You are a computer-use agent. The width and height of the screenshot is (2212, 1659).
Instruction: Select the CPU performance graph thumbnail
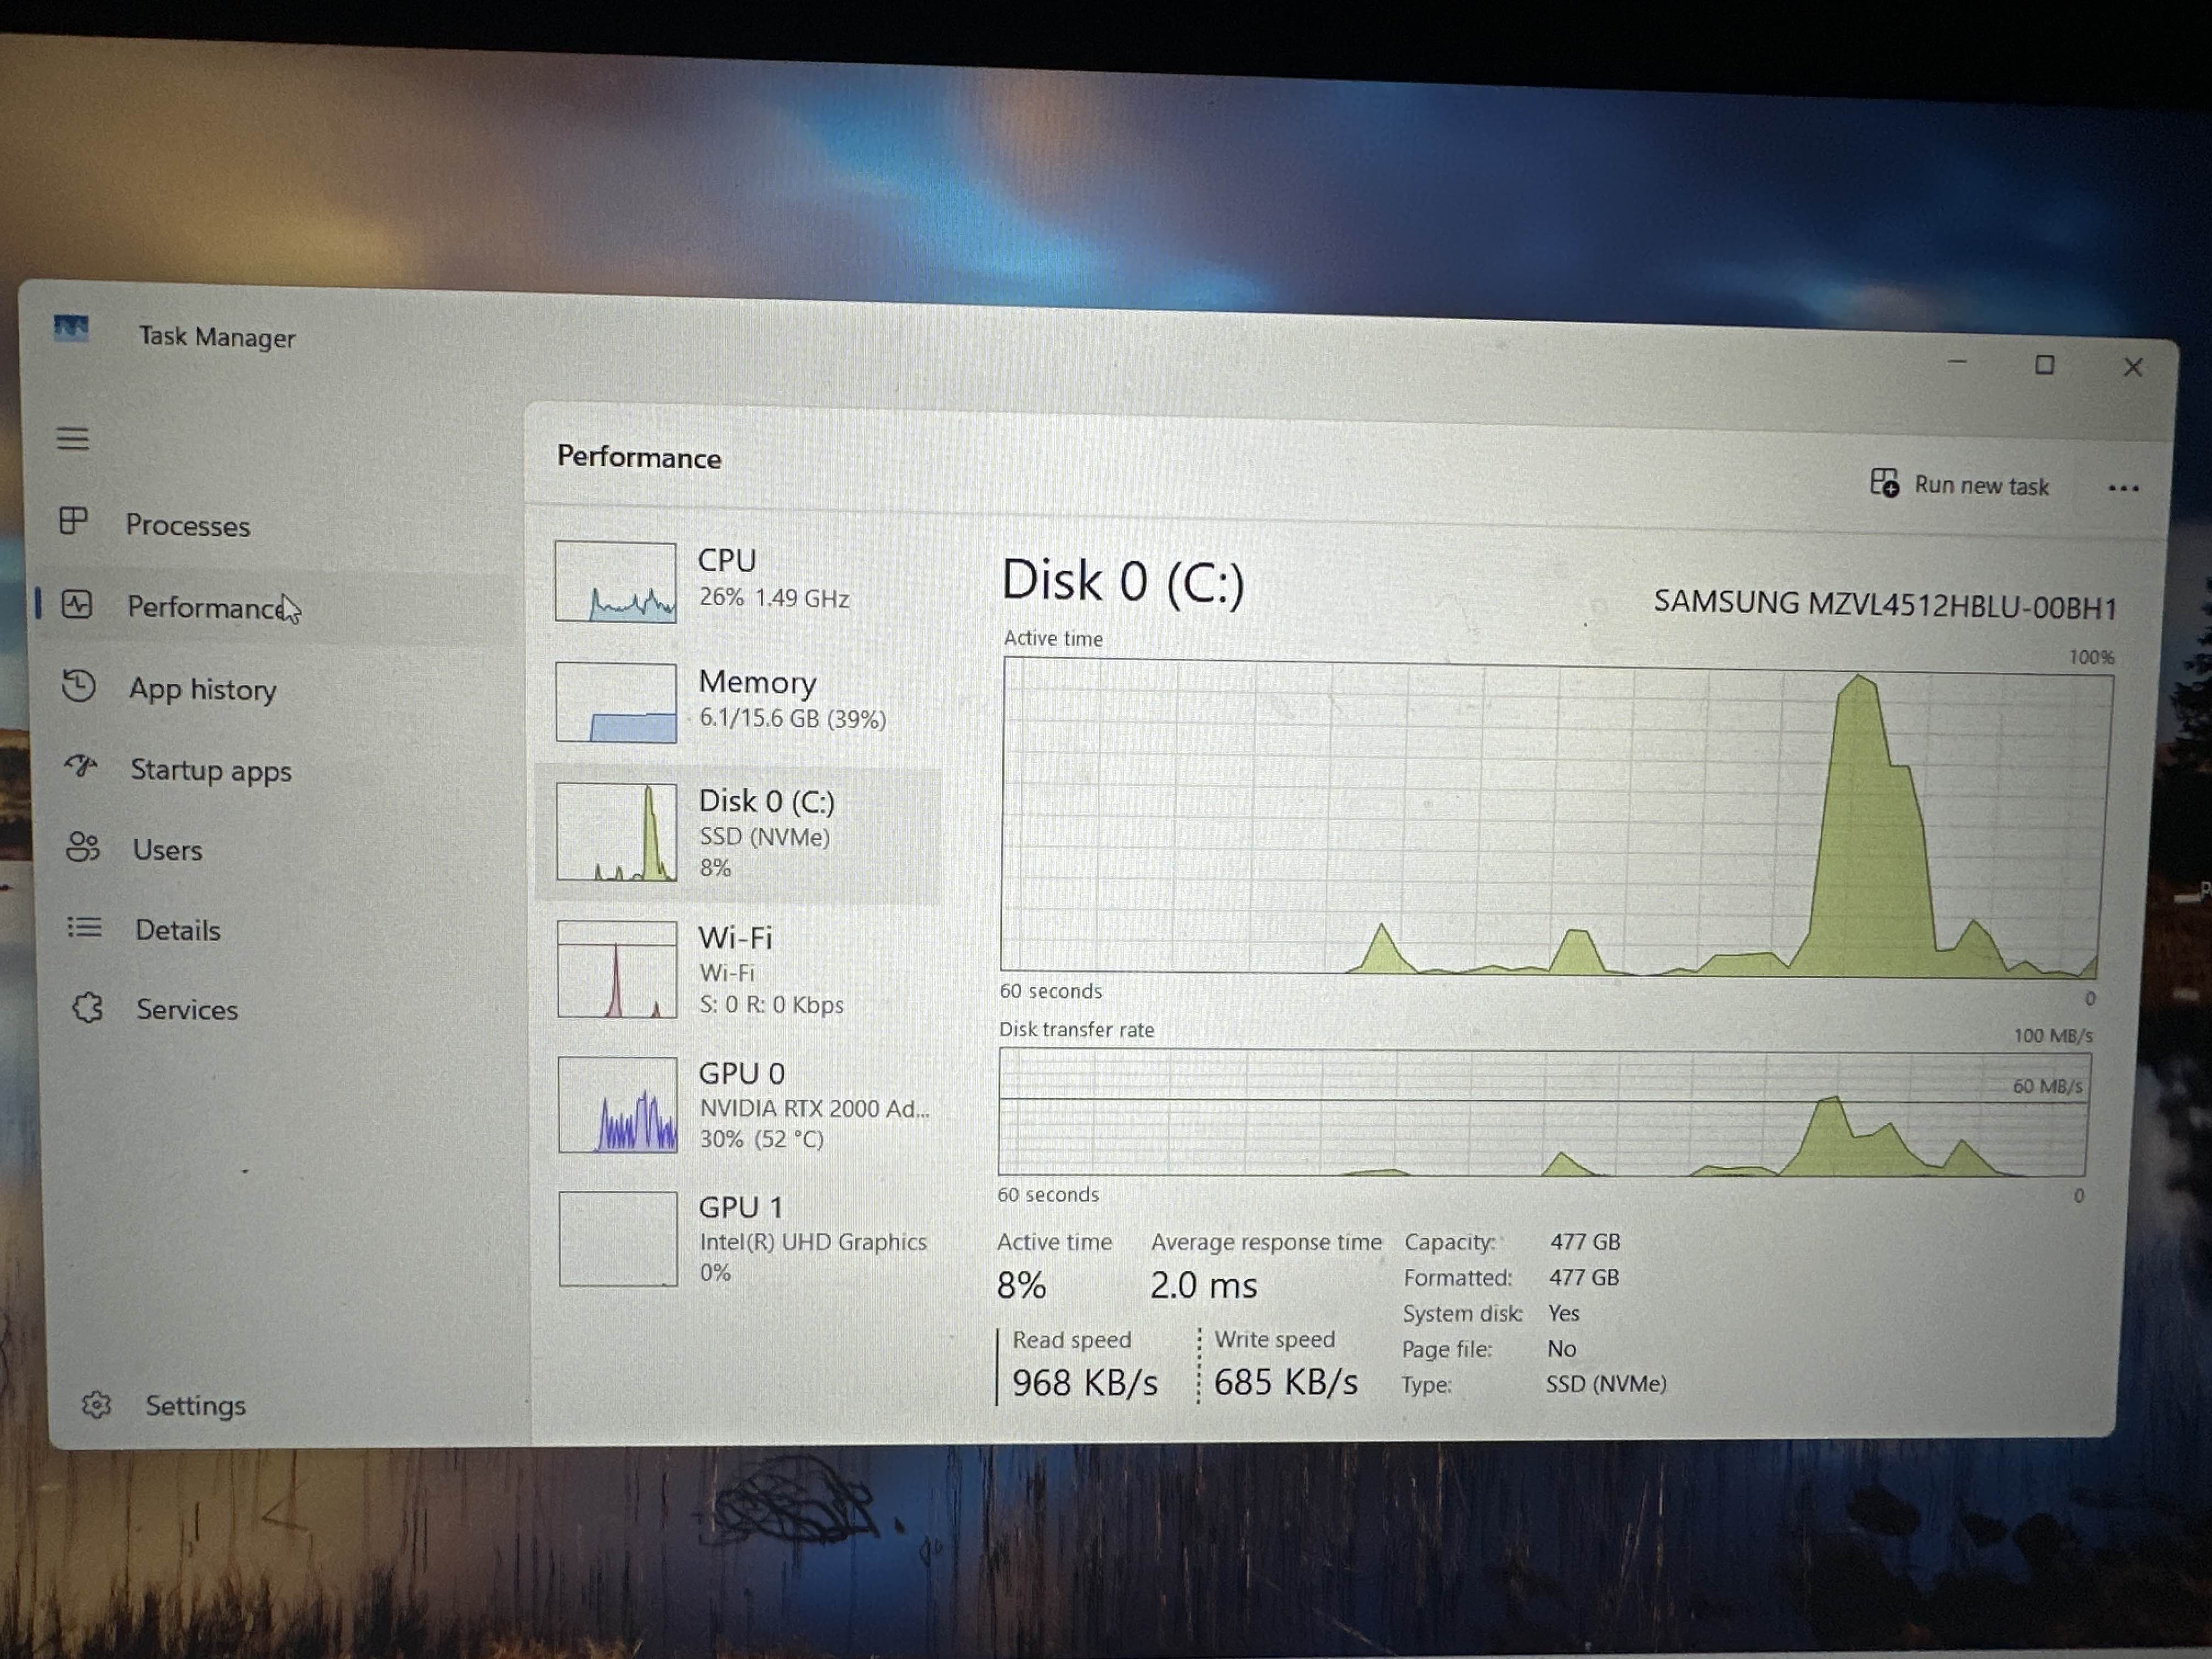[x=616, y=582]
